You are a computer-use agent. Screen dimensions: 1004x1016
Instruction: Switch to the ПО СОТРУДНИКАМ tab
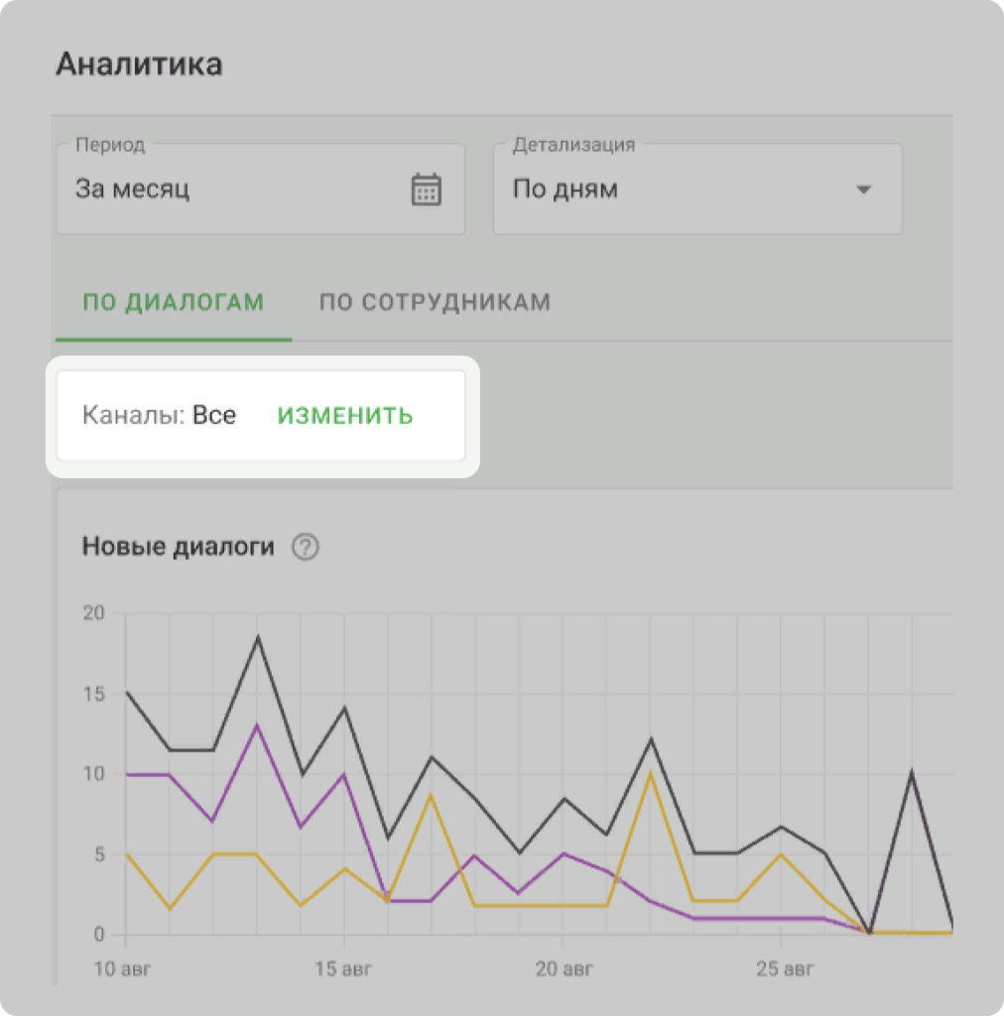(435, 303)
